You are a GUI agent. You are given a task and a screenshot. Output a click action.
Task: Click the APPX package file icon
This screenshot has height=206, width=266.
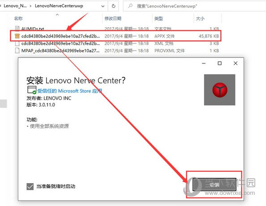[17, 36]
